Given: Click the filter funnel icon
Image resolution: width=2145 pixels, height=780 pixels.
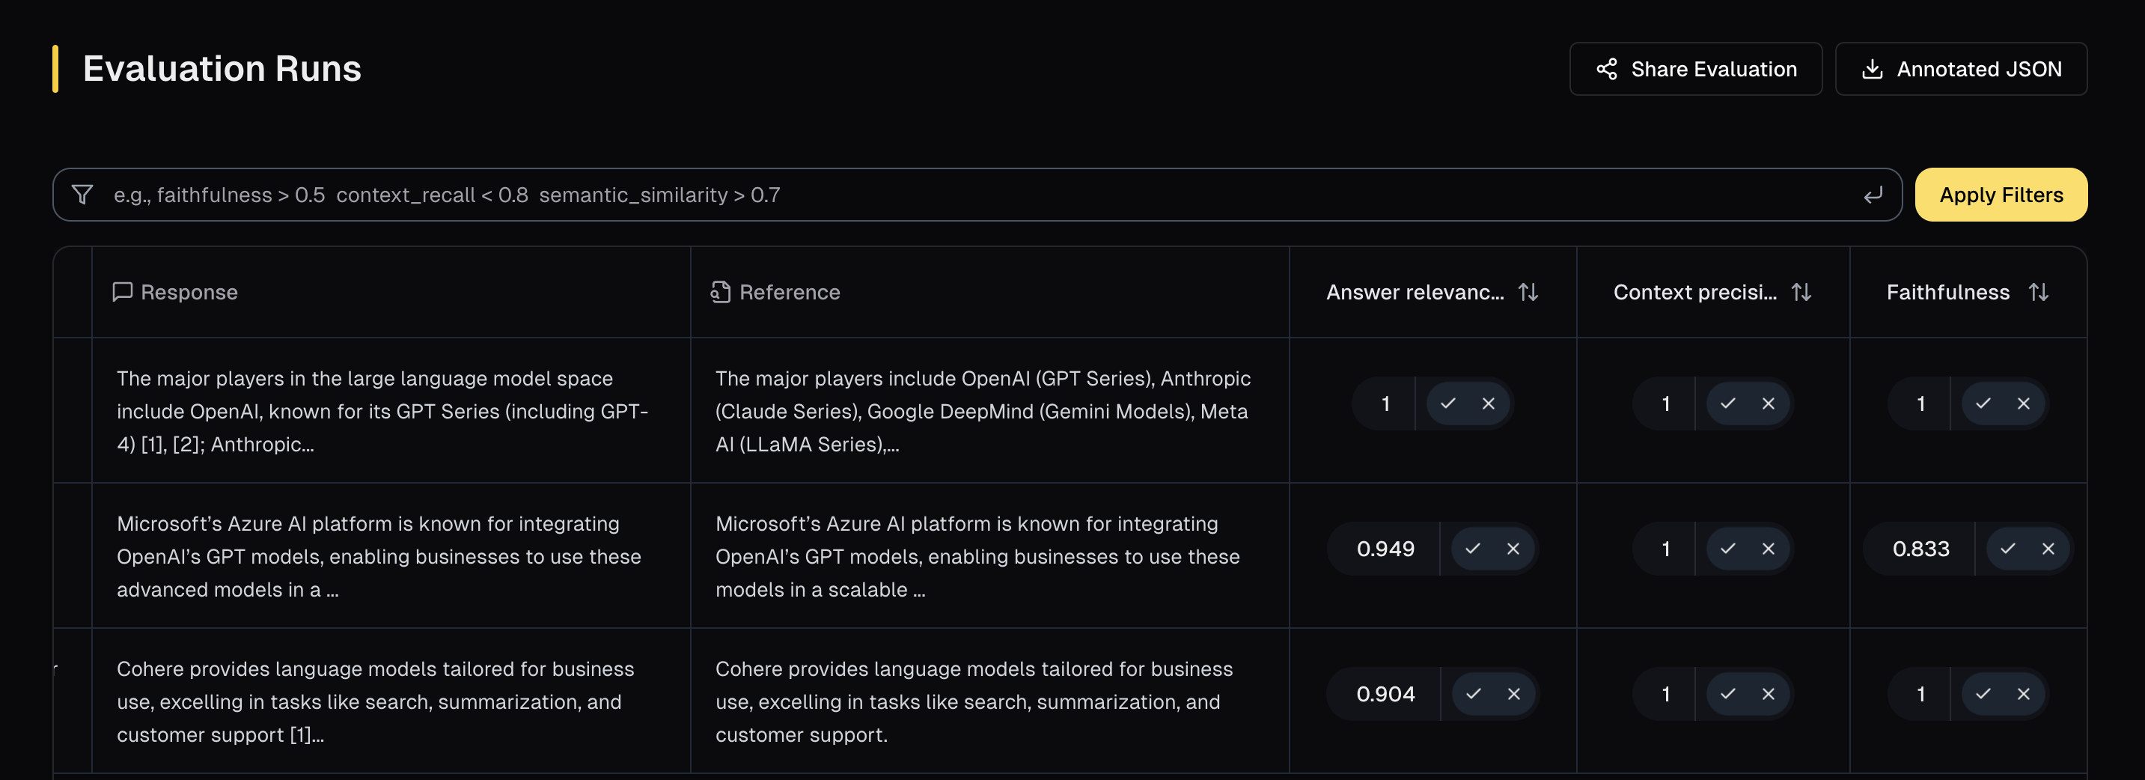Looking at the screenshot, I should [x=82, y=195].
